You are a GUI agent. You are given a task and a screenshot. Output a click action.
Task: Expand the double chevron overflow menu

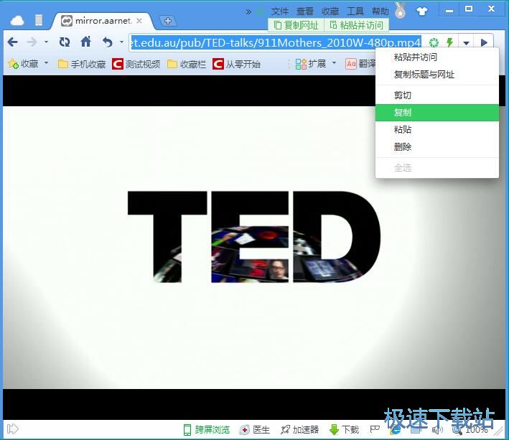(248, 12)
